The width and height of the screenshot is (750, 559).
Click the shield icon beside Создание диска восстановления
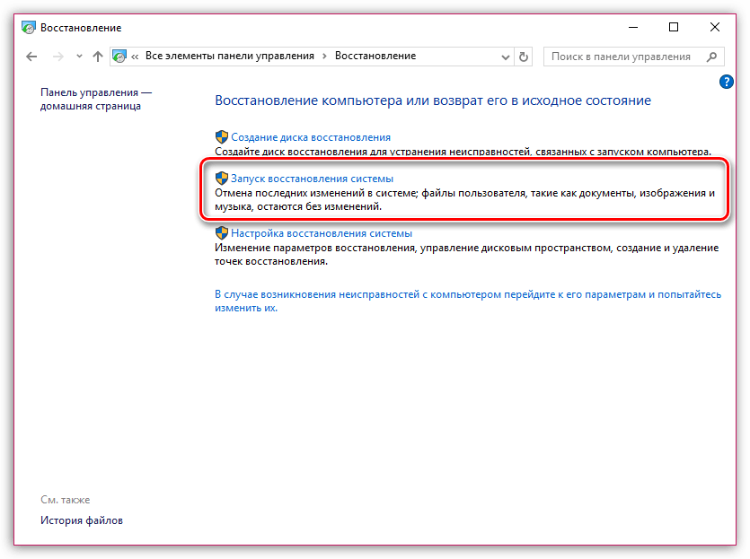point(222,137)
